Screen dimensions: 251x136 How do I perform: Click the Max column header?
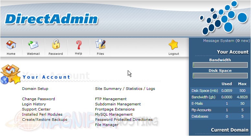(x=242, y=84)
